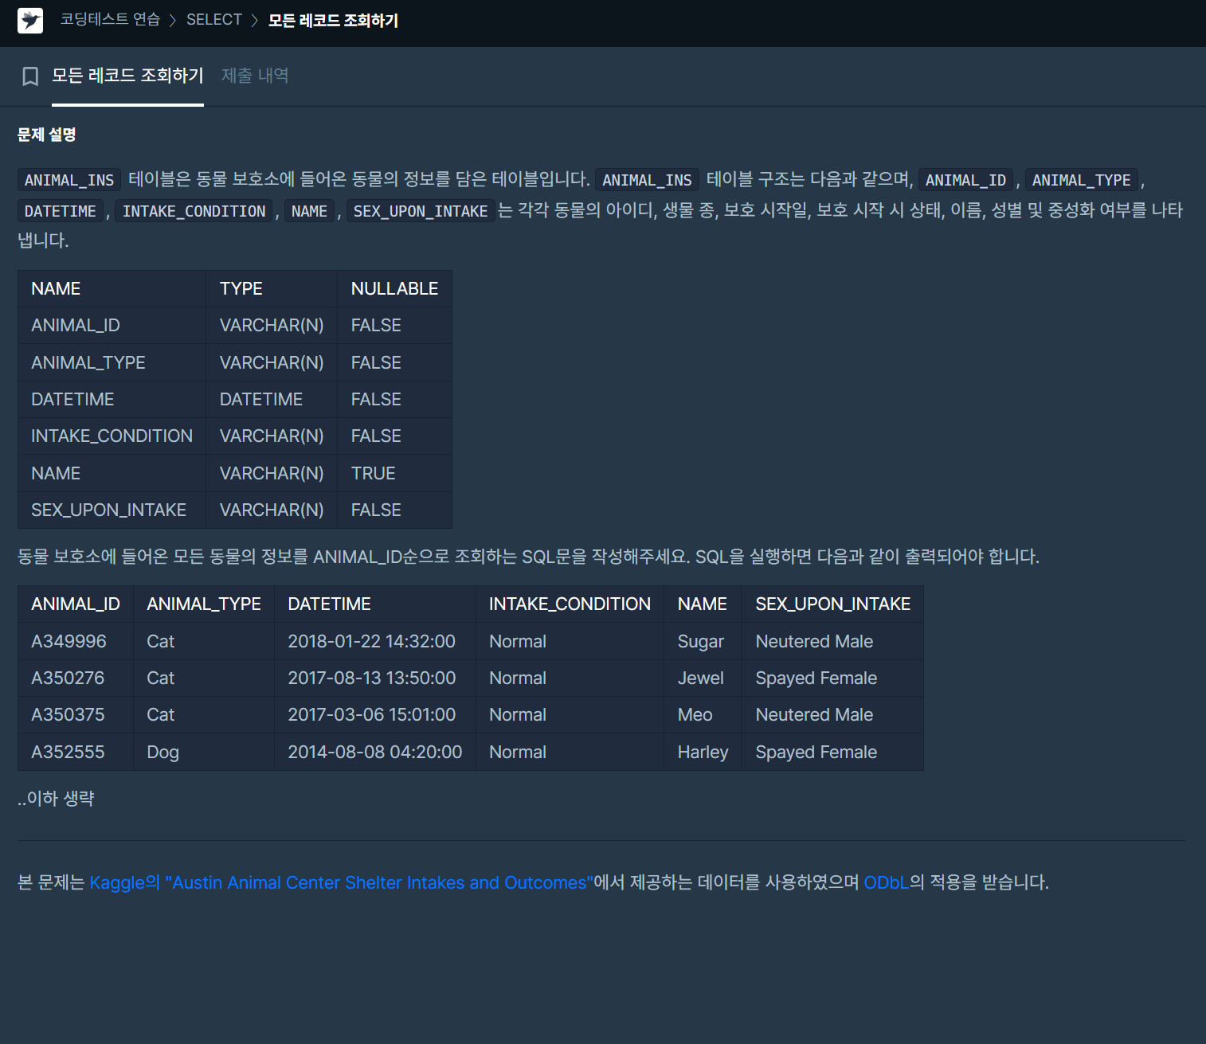Image resolution: width=1206 pixels, height=1044 pixels.
Task: Click the Programmers logo icon
Action: pos(30,21)
